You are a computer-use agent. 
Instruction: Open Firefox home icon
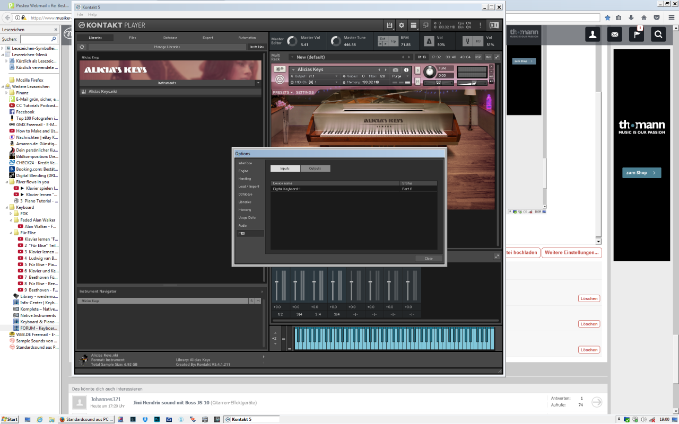coord(644,17)
